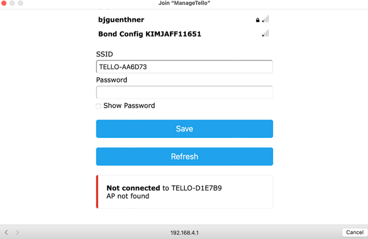Image resolution: width=368 pixels, height=239 pixels.
Task: Click the 192.168.4.1 address text
Action: pos(184,233)
